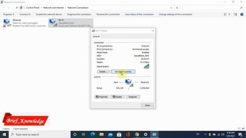The image size is (246, 138).
Task: Click the EN language indicator
Action: click(x=198, y=134)
